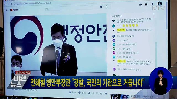Click the Edge browser taskbar icon
This screenshot has width=177, height=99.
click(x=30, y=98)
